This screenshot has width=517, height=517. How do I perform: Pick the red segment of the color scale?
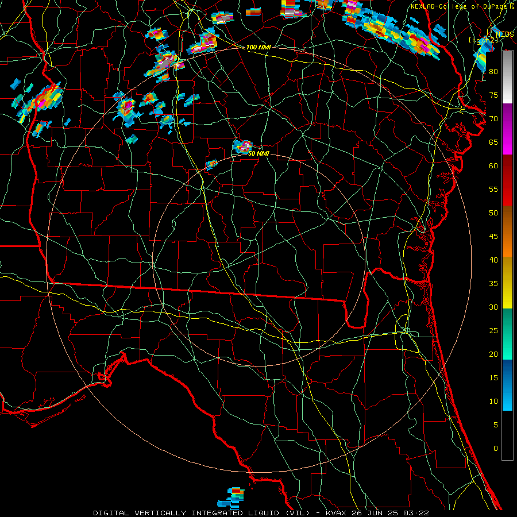point(507,180)
